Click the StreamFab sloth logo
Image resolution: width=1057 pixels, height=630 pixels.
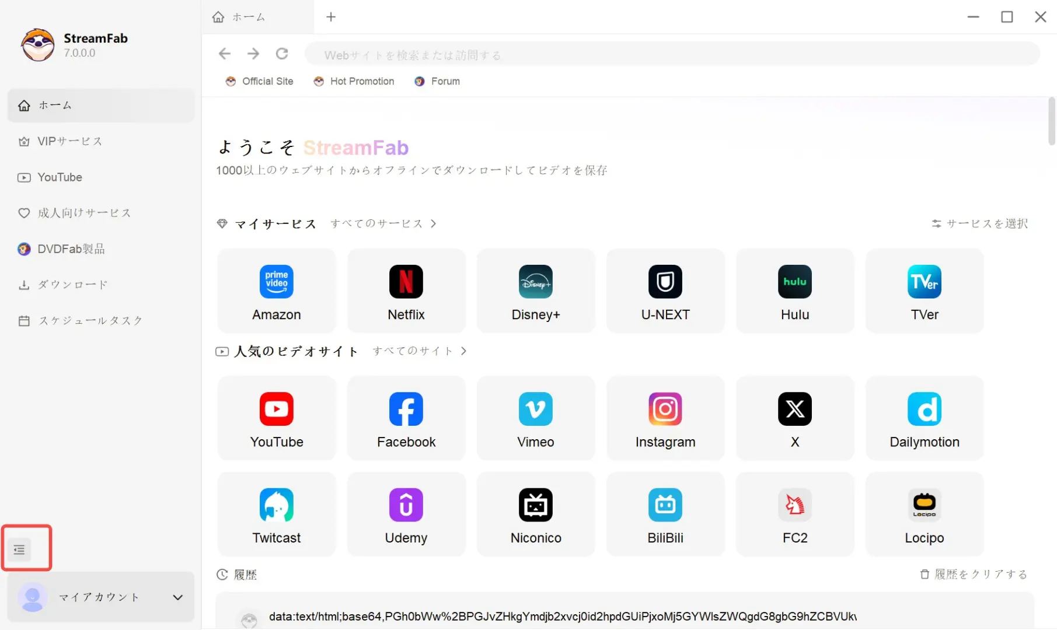tap(38, 45)
